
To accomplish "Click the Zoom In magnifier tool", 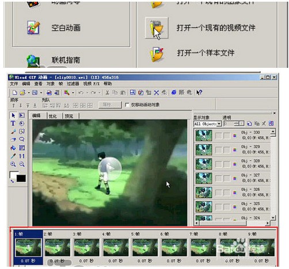I will [x=13, y=164].
